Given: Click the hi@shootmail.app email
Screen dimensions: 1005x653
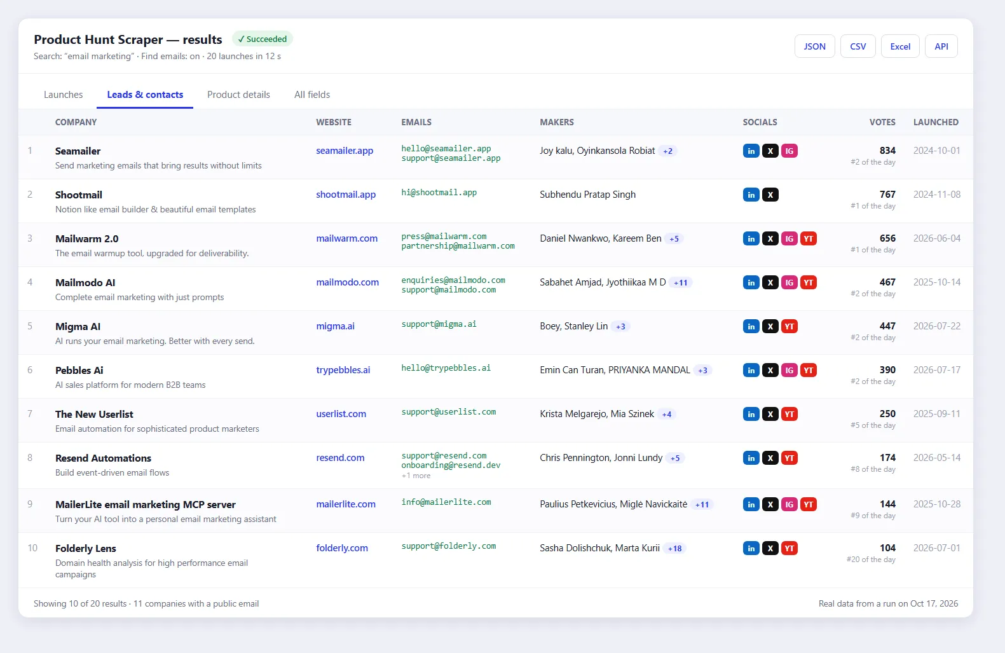Looking at the screenshot, I should coord(439,193).
